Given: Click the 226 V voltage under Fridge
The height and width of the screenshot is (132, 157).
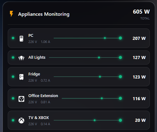Looking at the screenshot, I should click(x=33, y=80).
